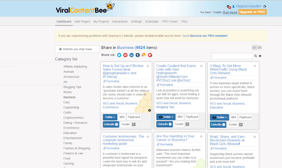
Task: Share via Mix icon
Action: point(144,55)
